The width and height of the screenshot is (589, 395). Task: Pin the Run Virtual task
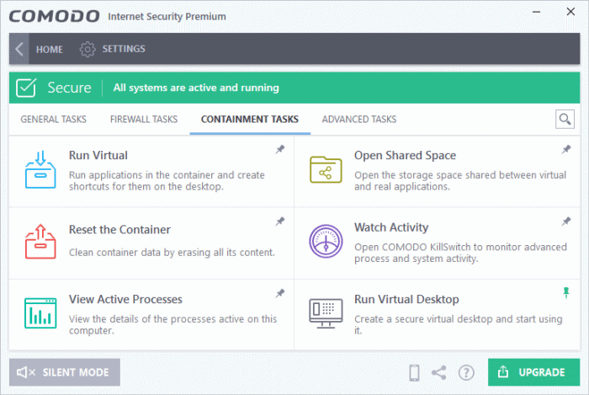click(x=280, y=149)
